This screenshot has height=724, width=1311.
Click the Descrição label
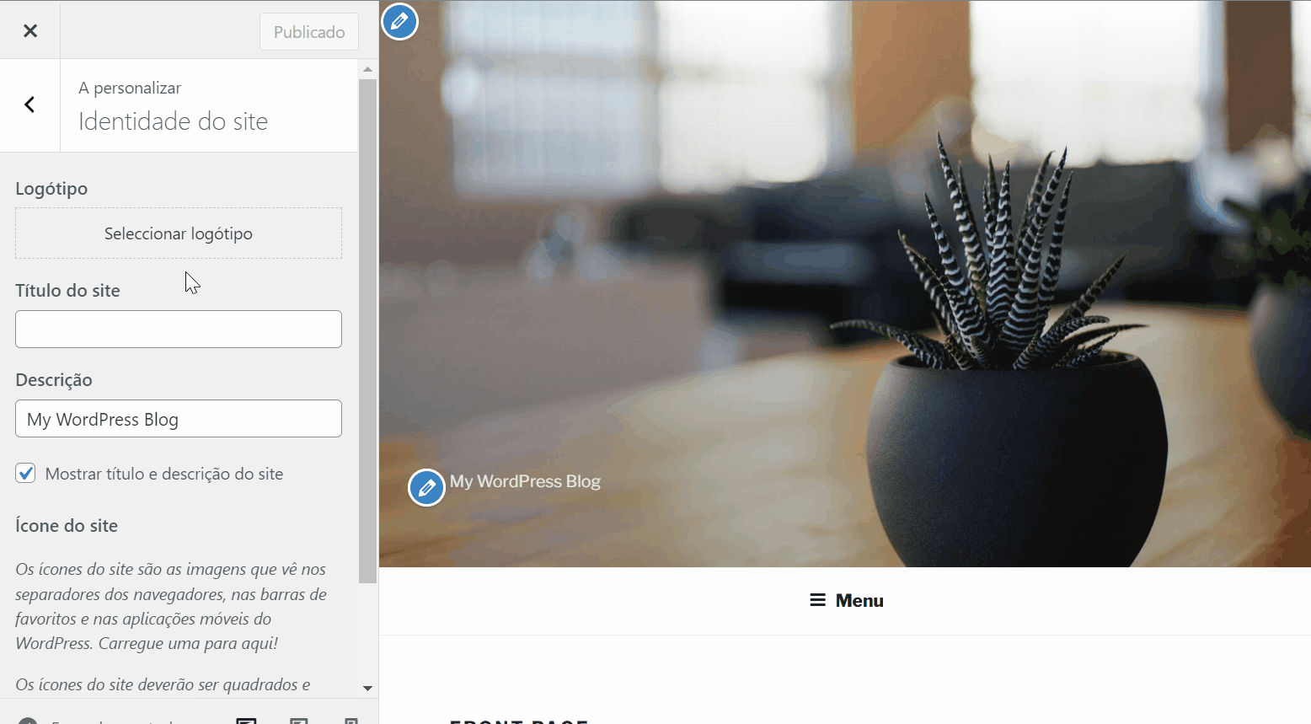point(54,380)
